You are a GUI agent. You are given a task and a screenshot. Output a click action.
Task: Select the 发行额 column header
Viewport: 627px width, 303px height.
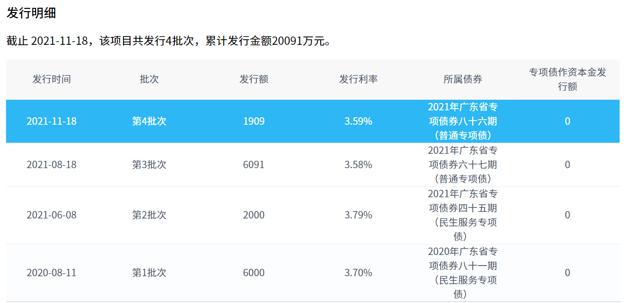click(254, 79)
